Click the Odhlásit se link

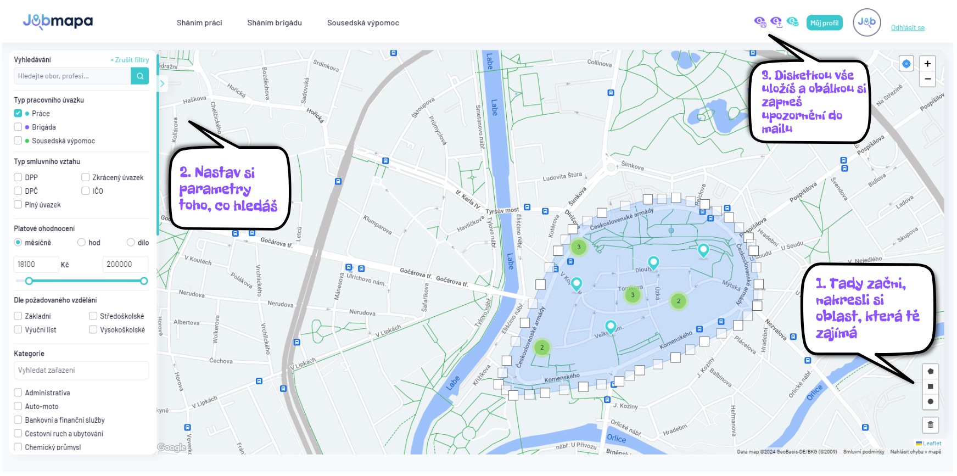pos(908,27)
